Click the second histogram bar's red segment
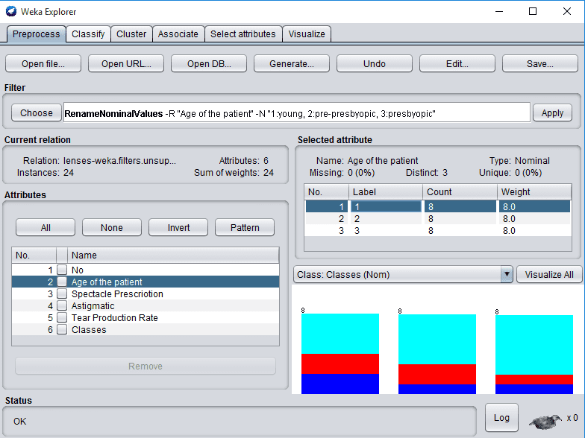 (437, 374)
